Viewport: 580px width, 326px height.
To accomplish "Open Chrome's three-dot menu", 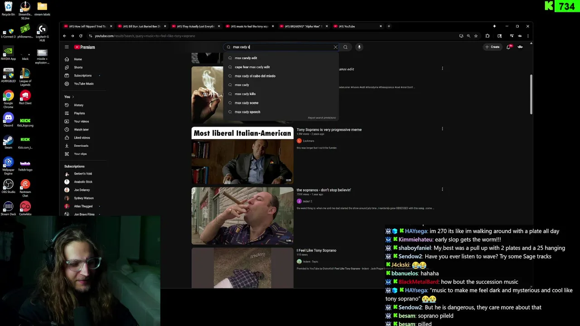I will (x=528, y=36).
